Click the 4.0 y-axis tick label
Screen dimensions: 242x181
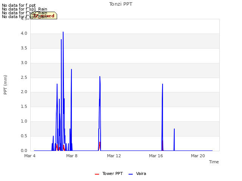coord(24,34)
